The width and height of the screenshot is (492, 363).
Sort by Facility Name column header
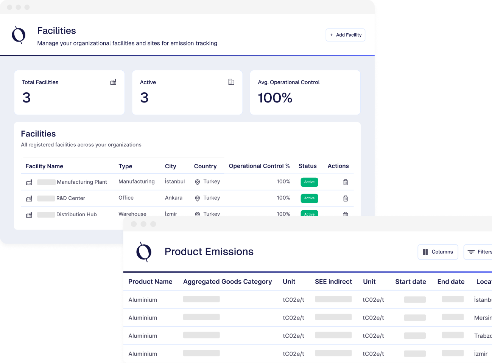pyautogui.click(x=44, y=166)
